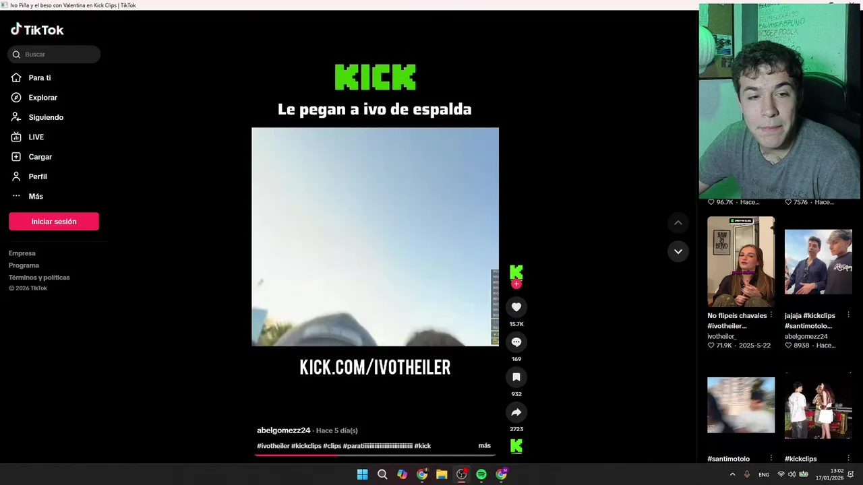This screenshot has height=485, width=863.
Task: Open abelgomezz24 under the jajaja video
Action: click(x=806, y=336)
